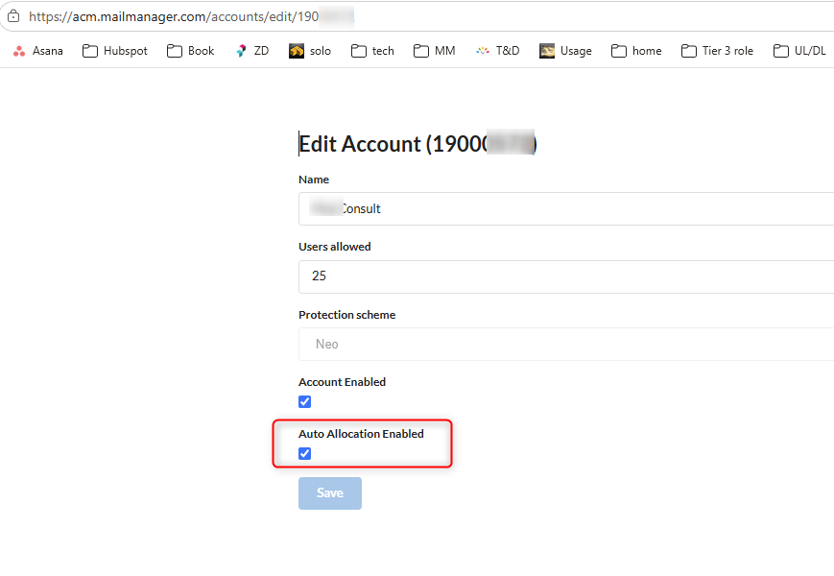Click the Protection scheme label

pyautogui.click(x=346, y=315)
